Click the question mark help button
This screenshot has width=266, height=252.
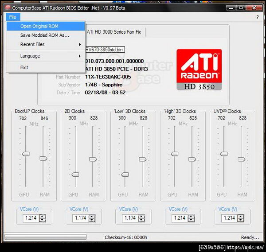[258, 17]
